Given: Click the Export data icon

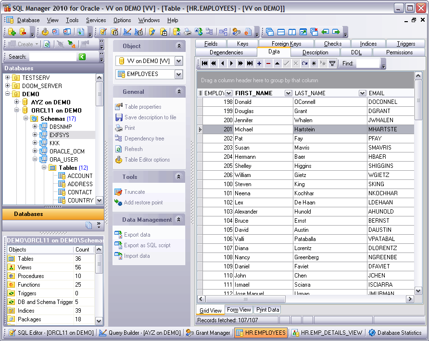Looking at the screenshot, I should [x=118, y=235].
